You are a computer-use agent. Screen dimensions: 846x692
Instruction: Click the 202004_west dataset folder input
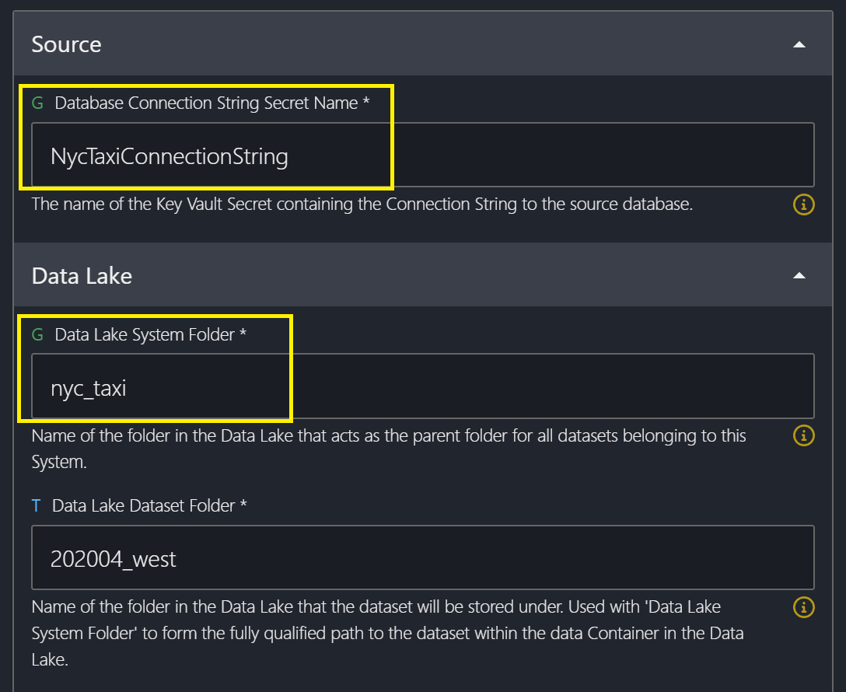pyautogui.click(x=422, y=558)
